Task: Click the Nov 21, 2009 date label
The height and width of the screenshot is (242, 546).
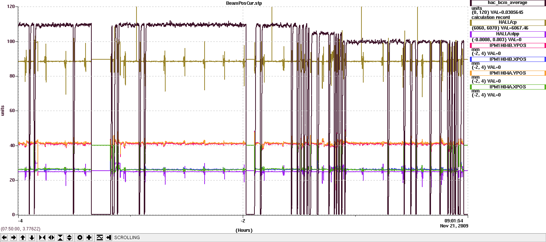Action: [454, 226]
